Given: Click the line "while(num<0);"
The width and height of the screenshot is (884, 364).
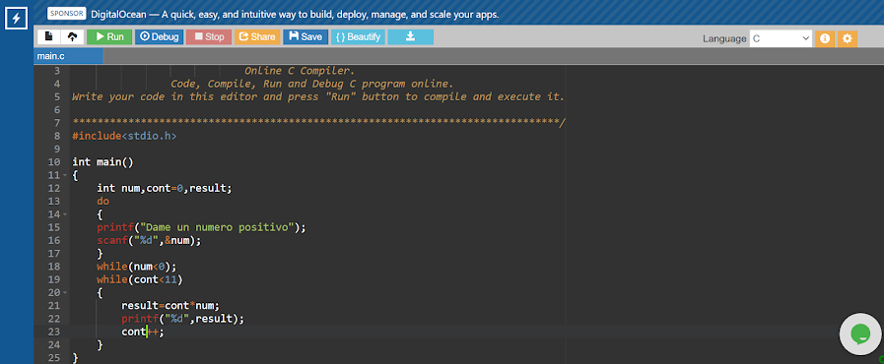Looking at the screenshot, I should pos(136,266).
